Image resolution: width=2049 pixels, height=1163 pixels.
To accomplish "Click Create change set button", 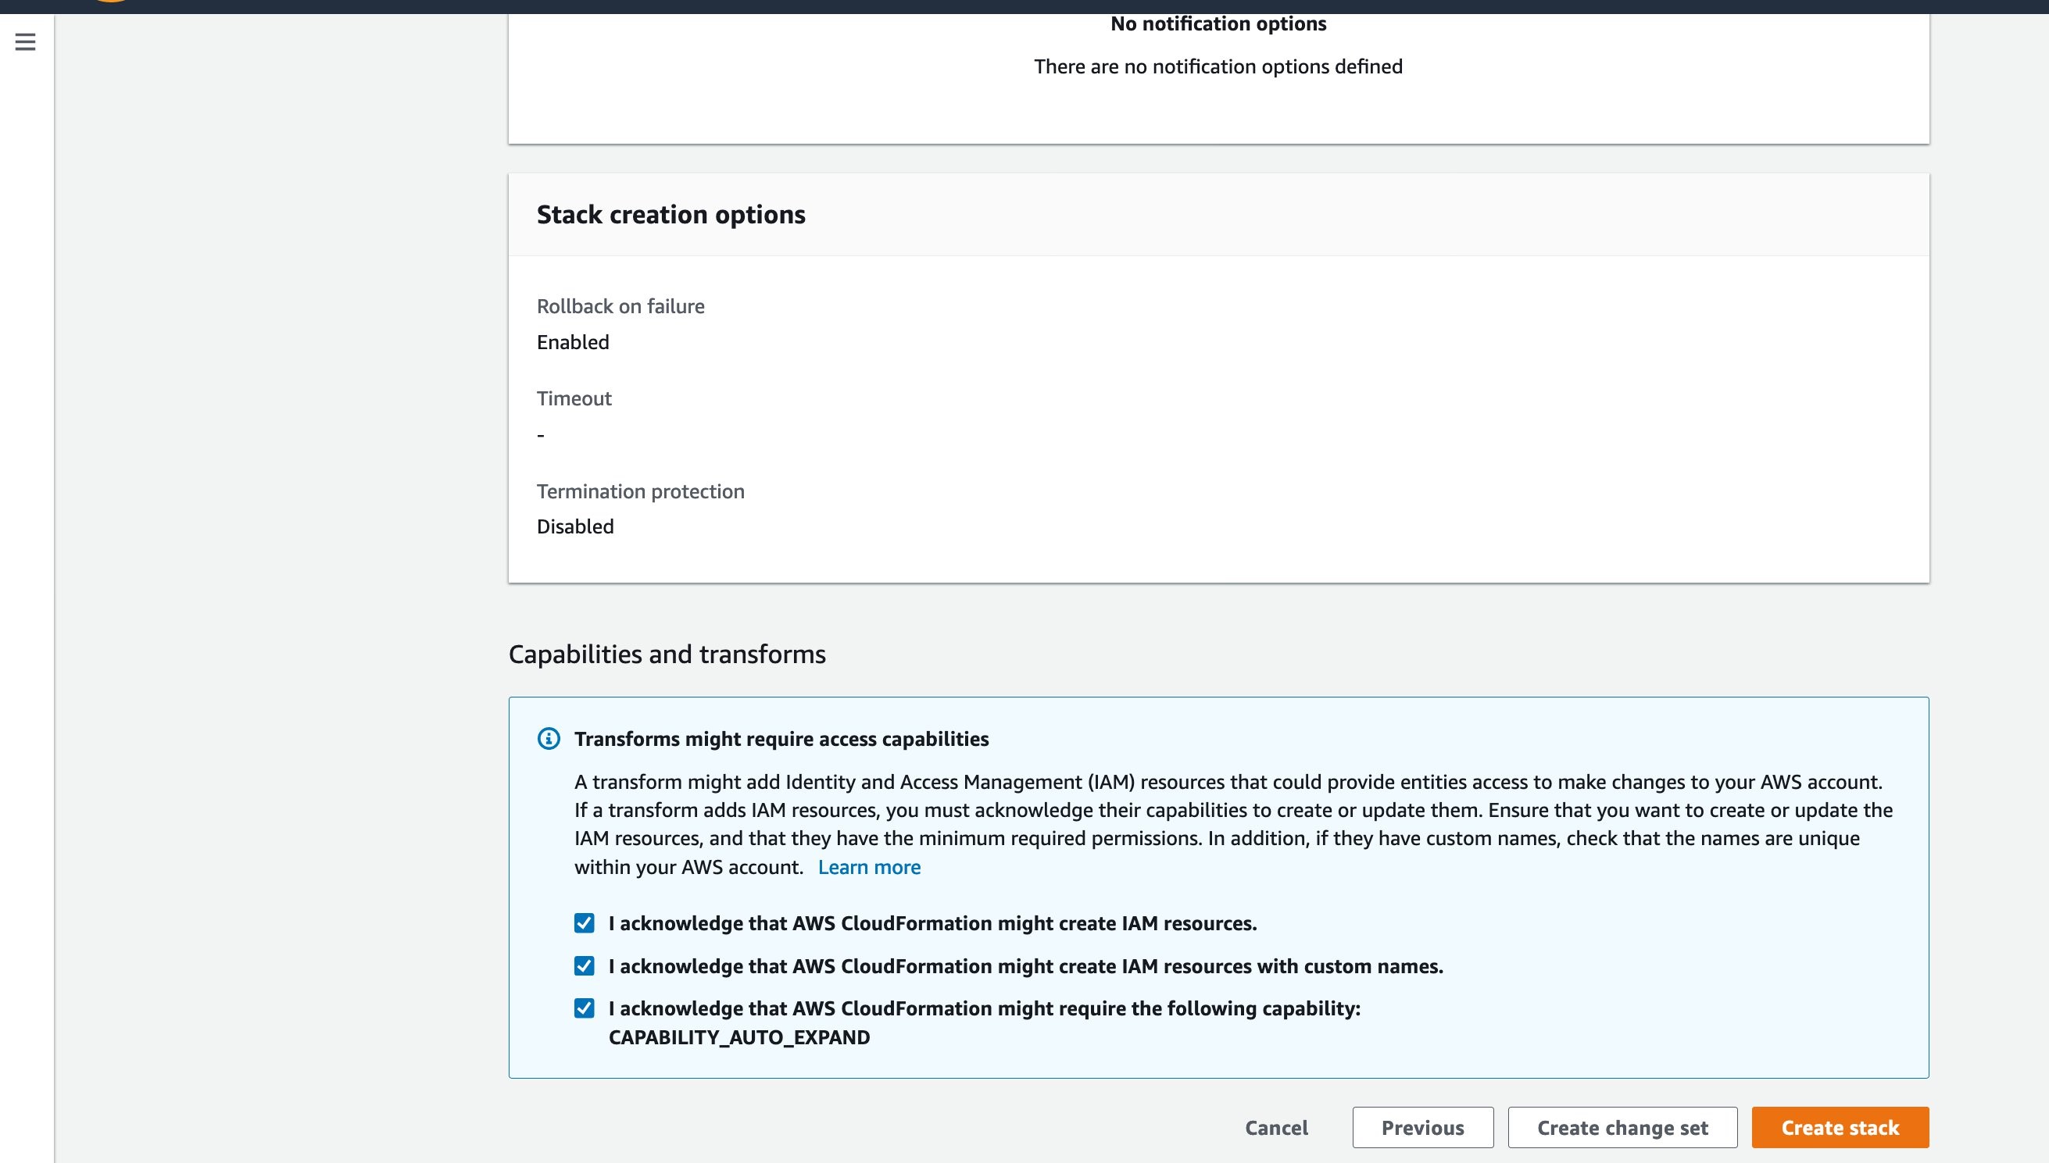I will 1622,1127.
